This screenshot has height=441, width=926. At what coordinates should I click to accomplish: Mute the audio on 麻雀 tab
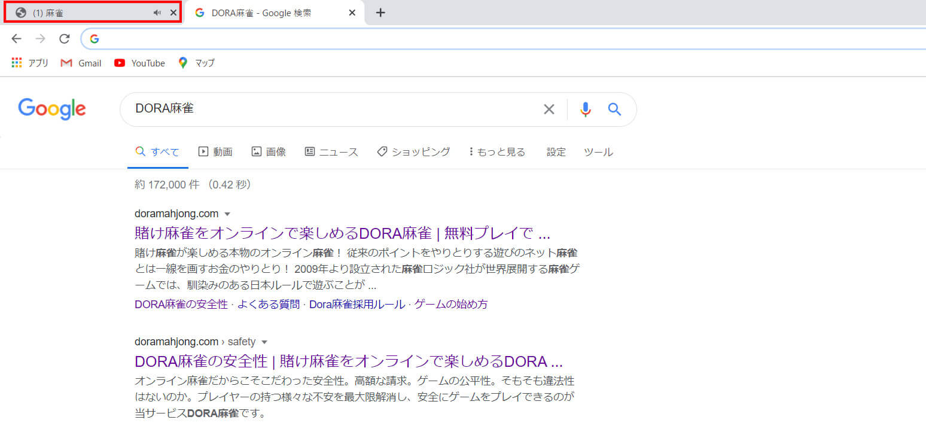[157, 13]
